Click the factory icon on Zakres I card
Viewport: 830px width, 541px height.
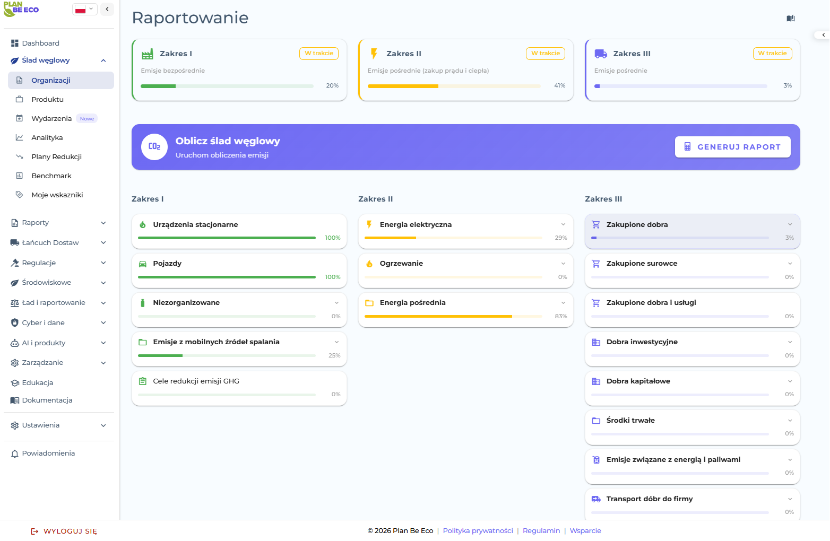point(148,54)
